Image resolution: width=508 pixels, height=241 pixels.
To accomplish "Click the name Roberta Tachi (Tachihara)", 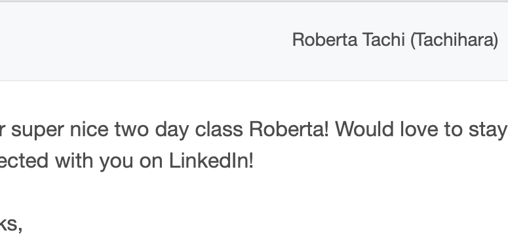I will (395, 40).
